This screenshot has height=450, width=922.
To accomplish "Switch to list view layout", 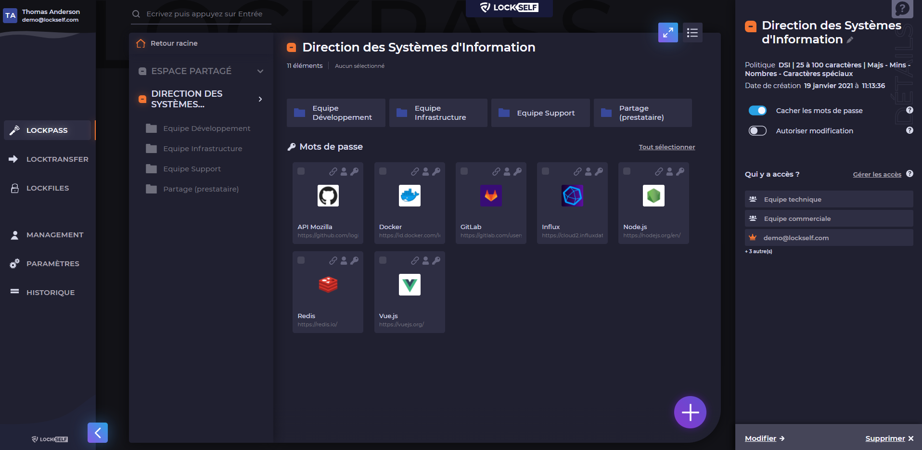I will point(692,33).
